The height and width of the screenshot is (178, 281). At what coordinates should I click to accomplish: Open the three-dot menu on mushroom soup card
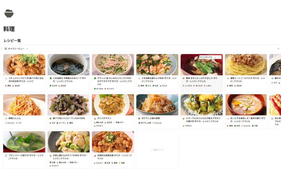click(x=220, y=57)
